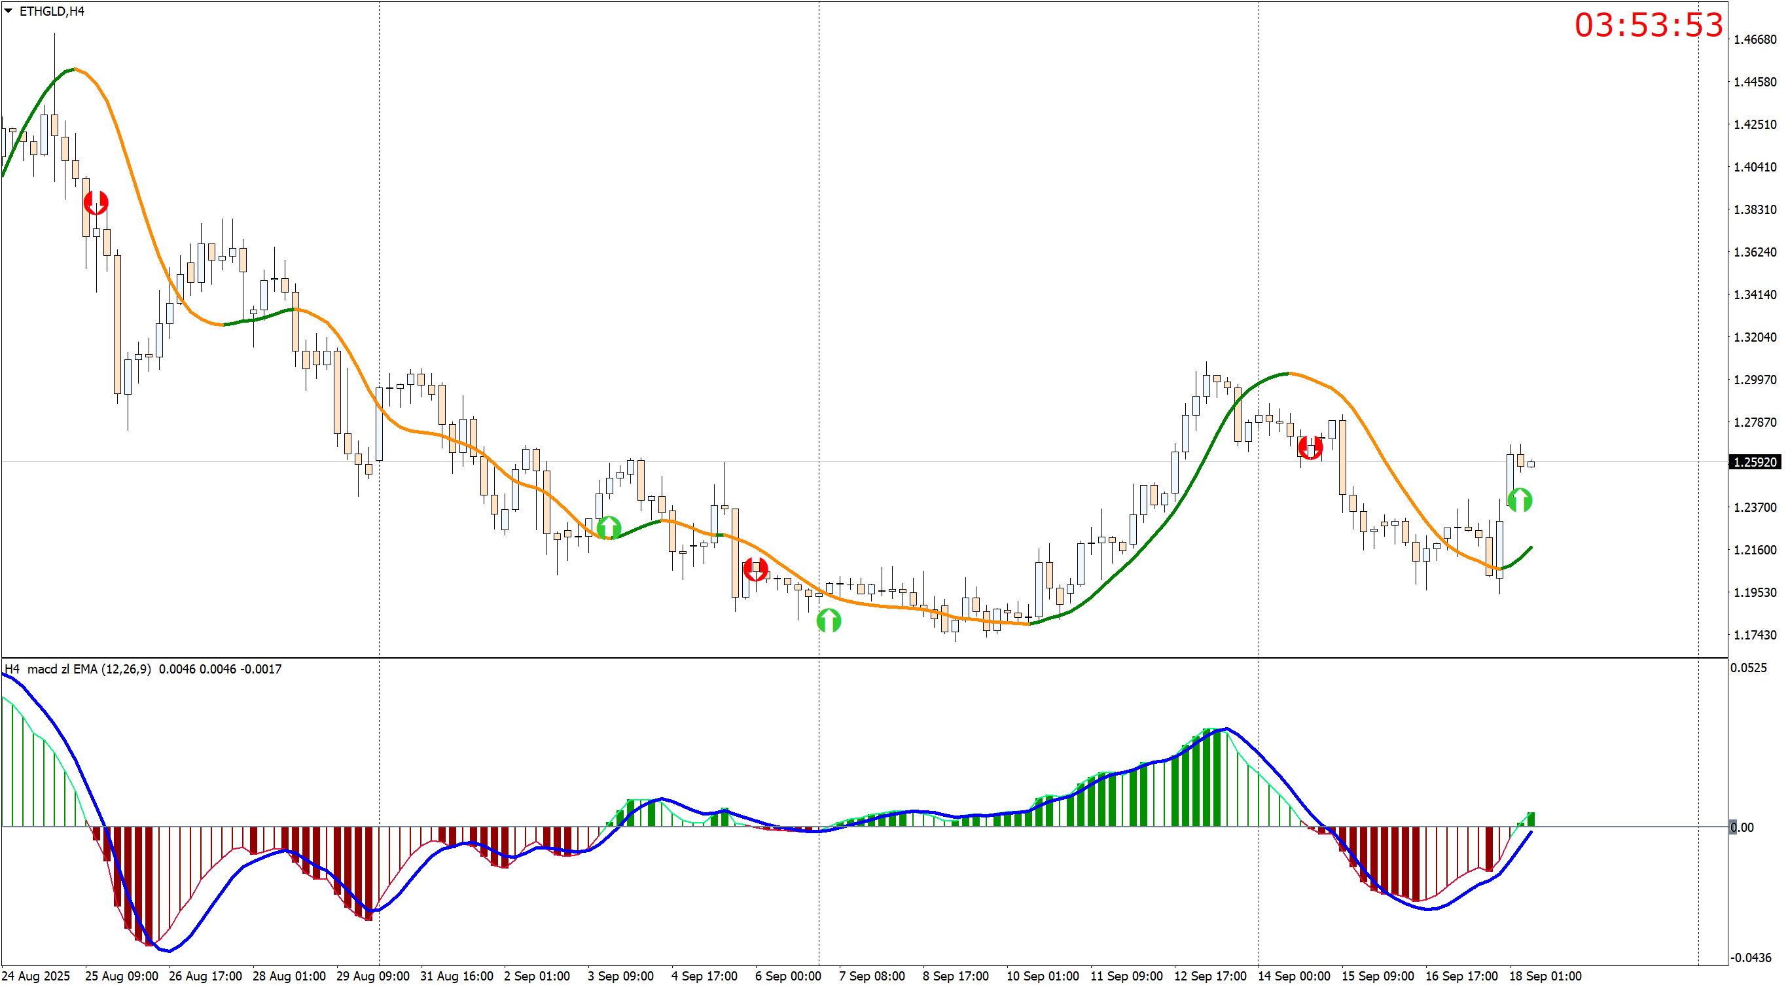1788x987 pixels.
Task: Click the current price tag 1.25920
Action: [x=1755, y=462]
